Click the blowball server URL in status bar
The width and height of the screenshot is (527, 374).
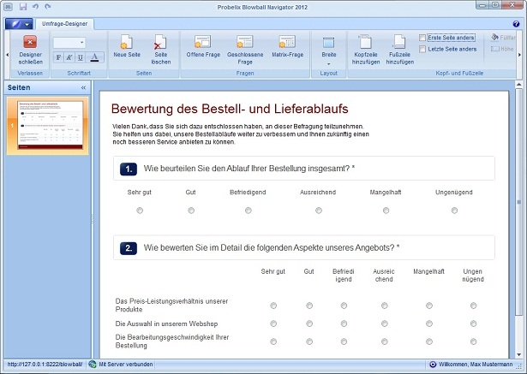point(43,365)
